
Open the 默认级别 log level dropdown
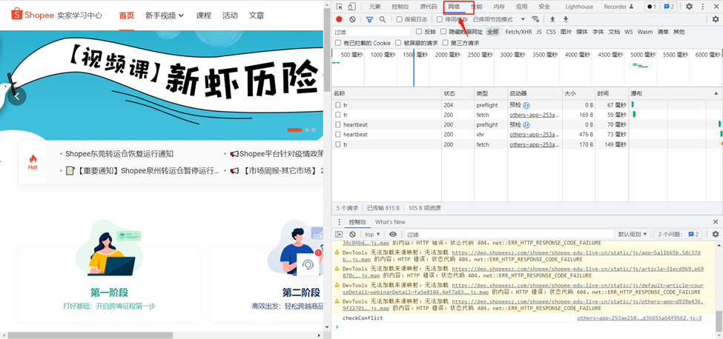click(633, 234)
